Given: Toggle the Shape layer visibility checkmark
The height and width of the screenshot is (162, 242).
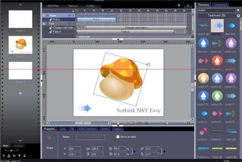Looking at the screenshot, I should [69, 15].
